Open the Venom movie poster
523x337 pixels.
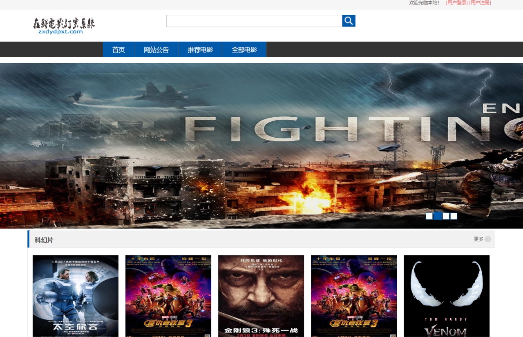[x=447, y=296]
